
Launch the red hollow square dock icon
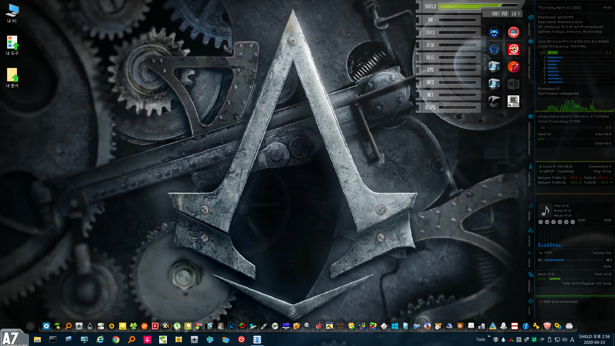(155, 326)
